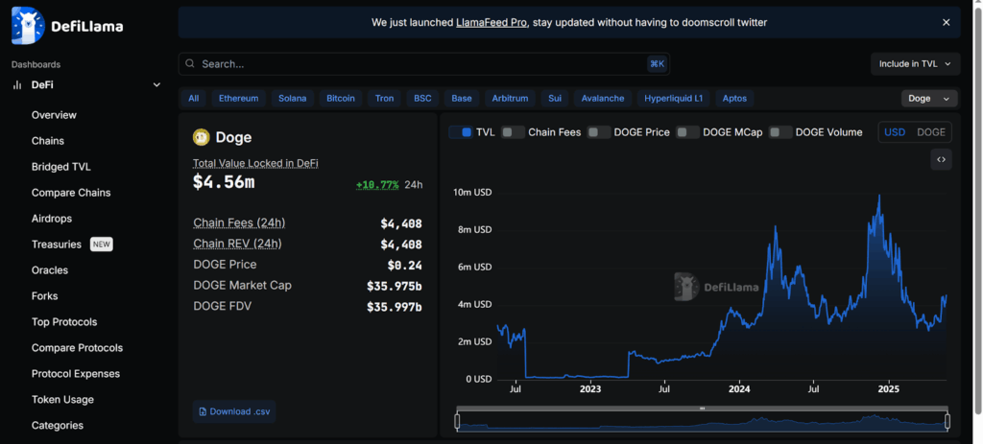This screenshot has width=983, height=444.
Task: Select the Hyperliquid L1 chain tab
Action: click(673, 99)
